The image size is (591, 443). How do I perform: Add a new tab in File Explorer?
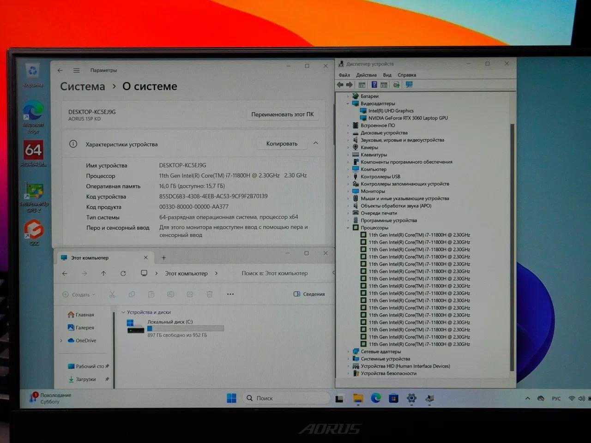(163, 257)
